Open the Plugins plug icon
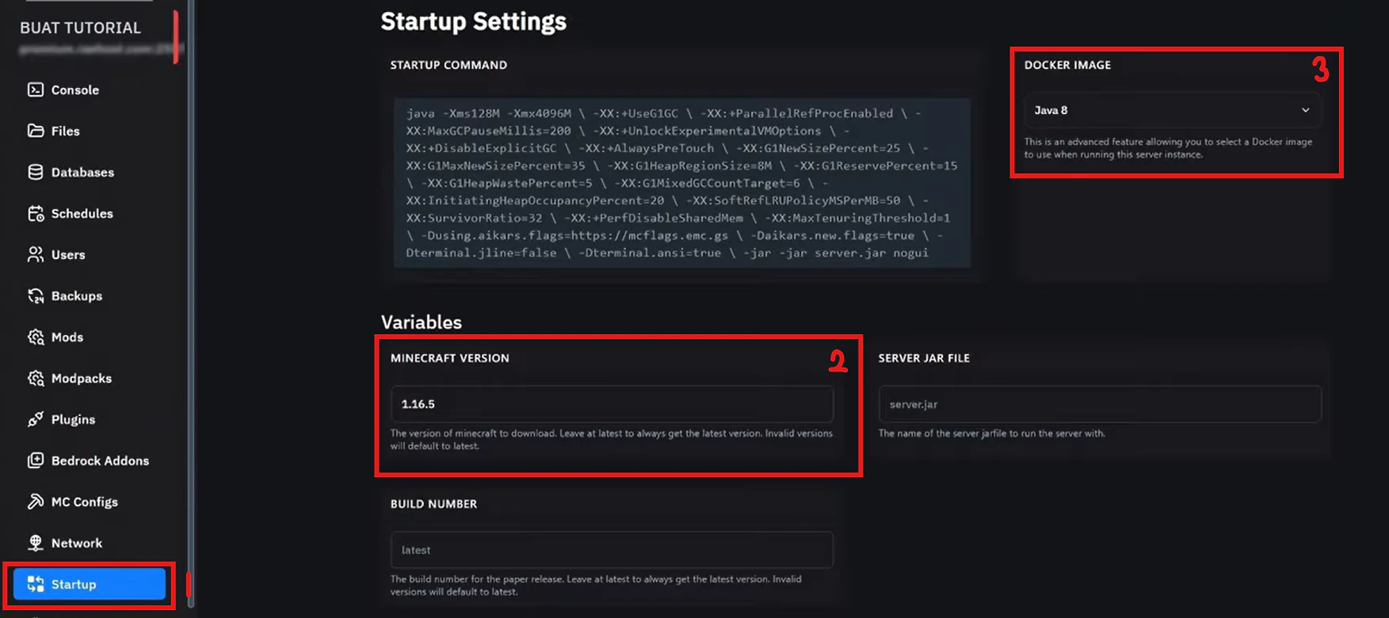1389x618 pixels. click(36, 419)
